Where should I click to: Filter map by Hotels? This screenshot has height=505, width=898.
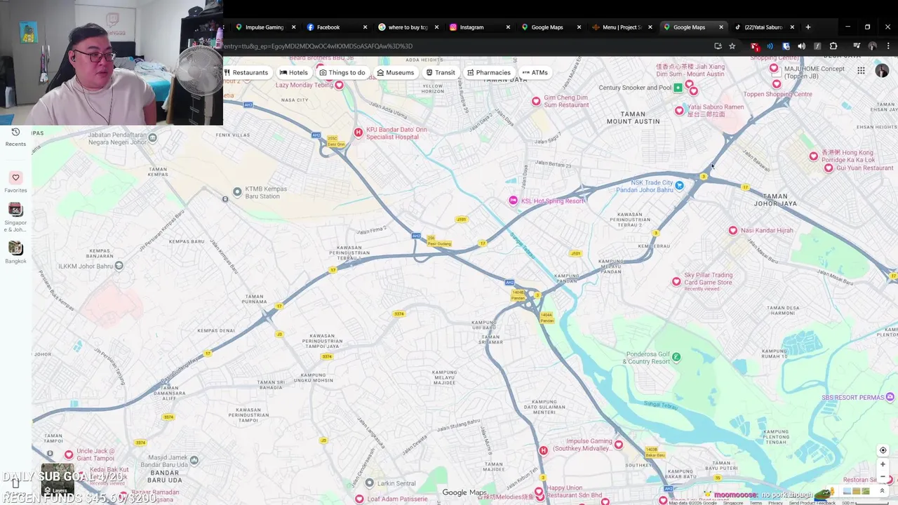[x=293, y=72]
